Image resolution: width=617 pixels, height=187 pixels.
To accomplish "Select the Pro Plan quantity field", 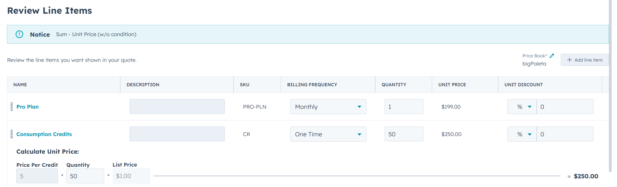I will (x=404, y=107).
